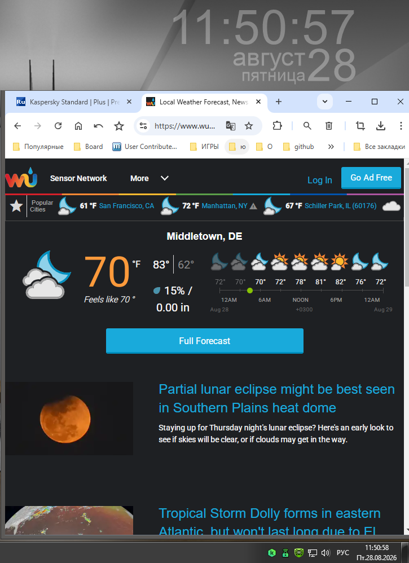Switch to Kaspersky Standard tab
This screenshot has width=409, height=563.
click(74, 102)
